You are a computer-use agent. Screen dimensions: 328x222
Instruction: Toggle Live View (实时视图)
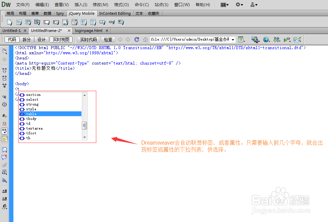61,40
